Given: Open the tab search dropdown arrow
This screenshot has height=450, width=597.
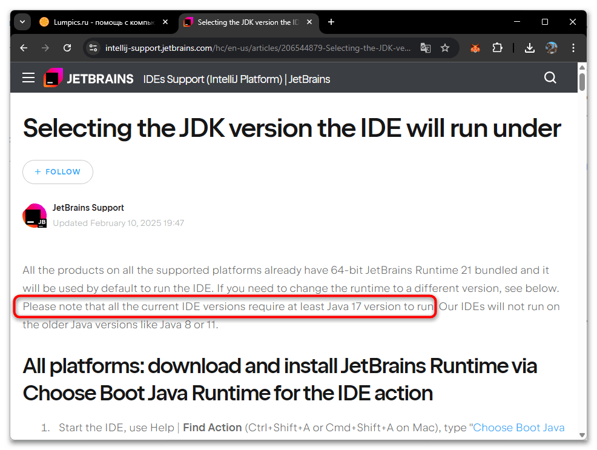Looking at the screenshot, I should pyautogui.click(x=22, y=22).
